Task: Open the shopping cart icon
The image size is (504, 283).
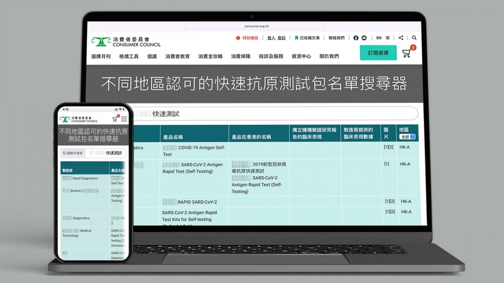Action: coord(407,53)
